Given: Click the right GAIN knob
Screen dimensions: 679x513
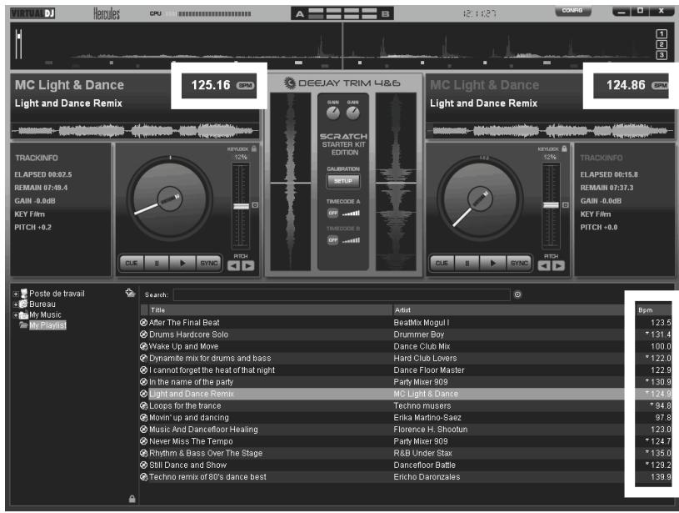Looking at the screenshot, I should tap(353, 113).
